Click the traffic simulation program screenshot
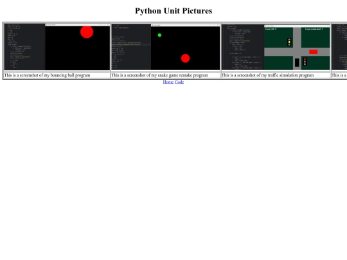 [x=276, y=47]
